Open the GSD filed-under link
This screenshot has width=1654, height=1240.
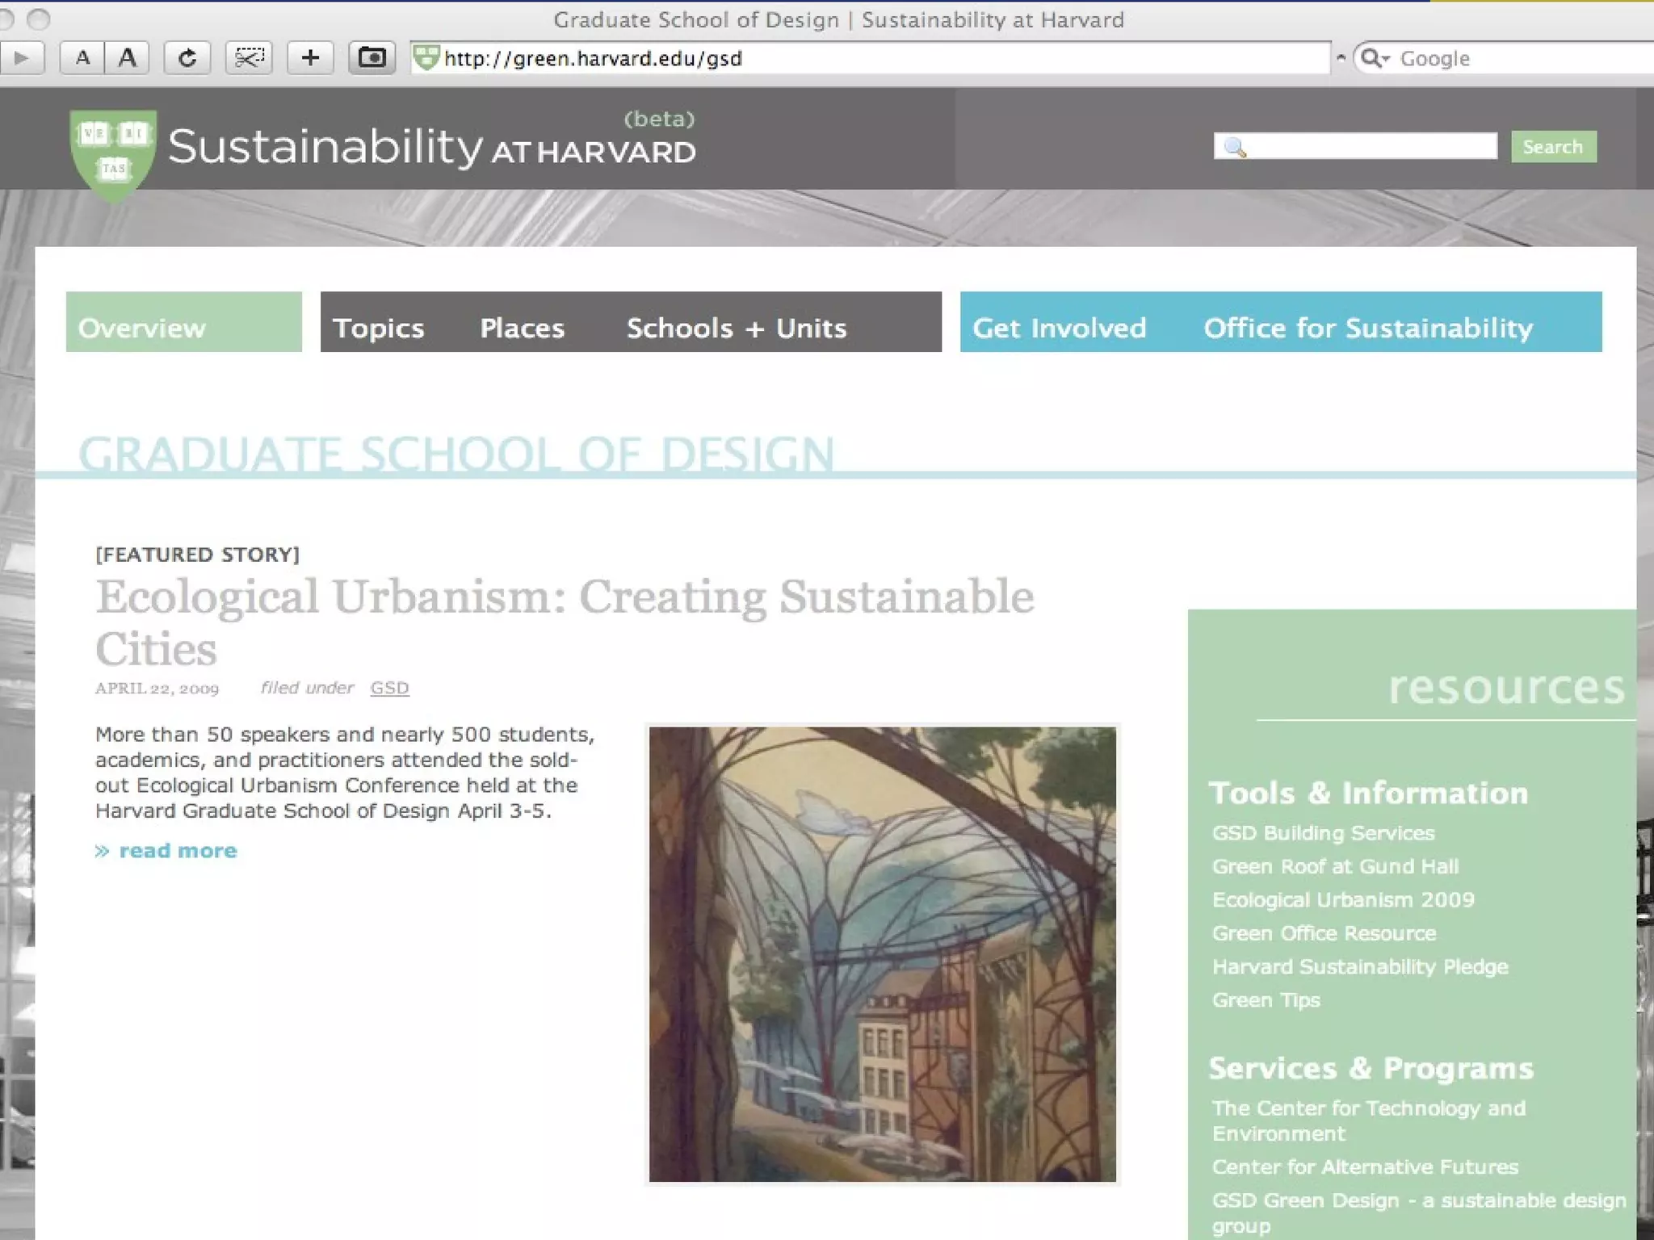[x=389, y=688]
